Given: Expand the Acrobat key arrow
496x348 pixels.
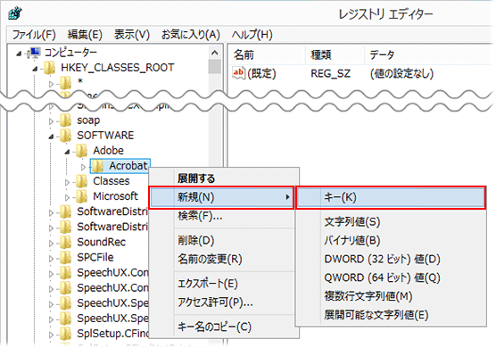Looking at the screenshot, I should pyautogui.click(x=84, y=167).
